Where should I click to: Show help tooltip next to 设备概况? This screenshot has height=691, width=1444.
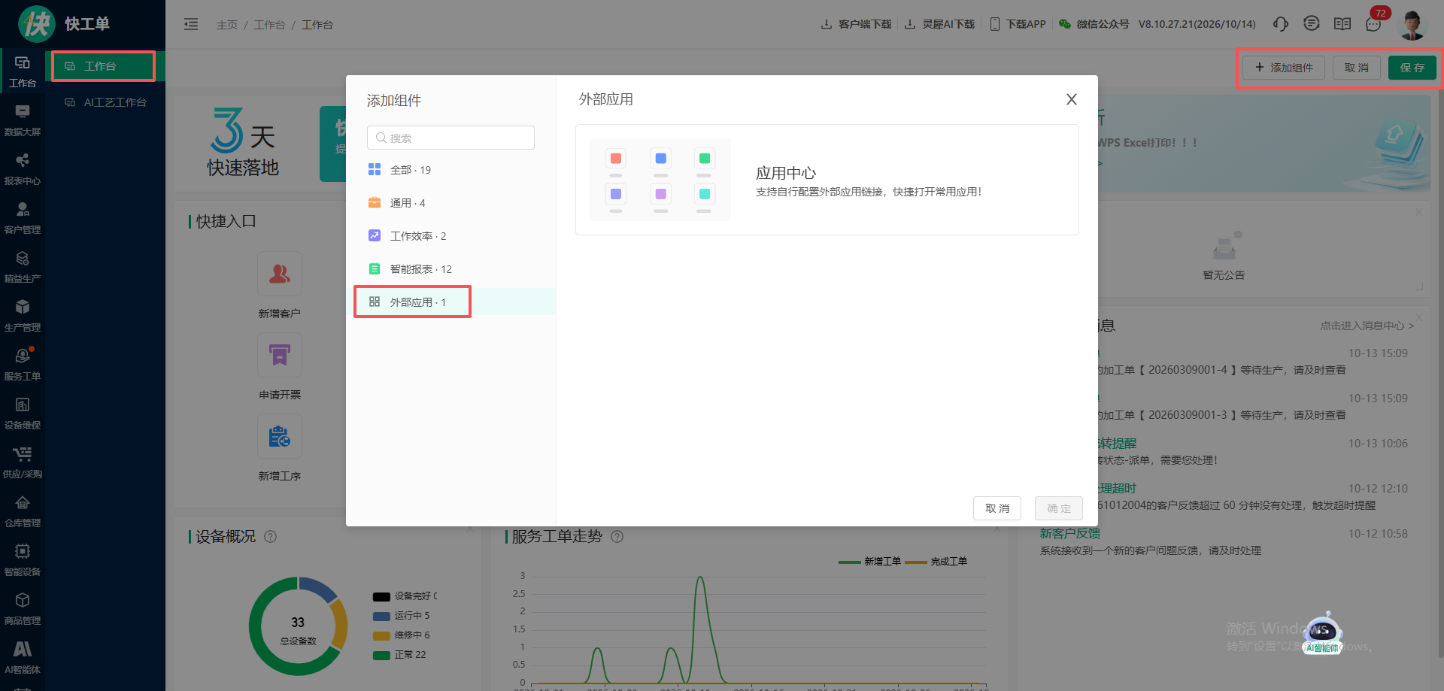pyautogui.click(x=271, y=537)
